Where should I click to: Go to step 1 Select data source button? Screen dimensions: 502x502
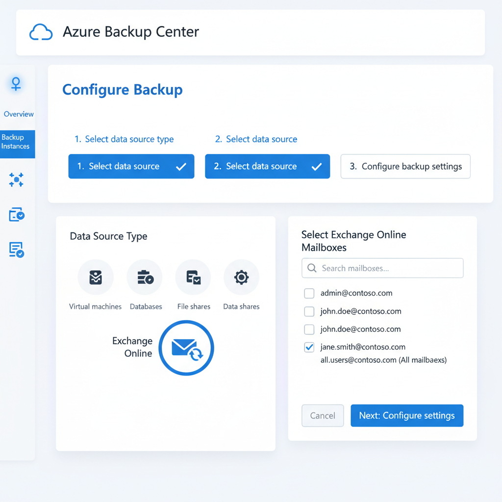click(131, 167)
